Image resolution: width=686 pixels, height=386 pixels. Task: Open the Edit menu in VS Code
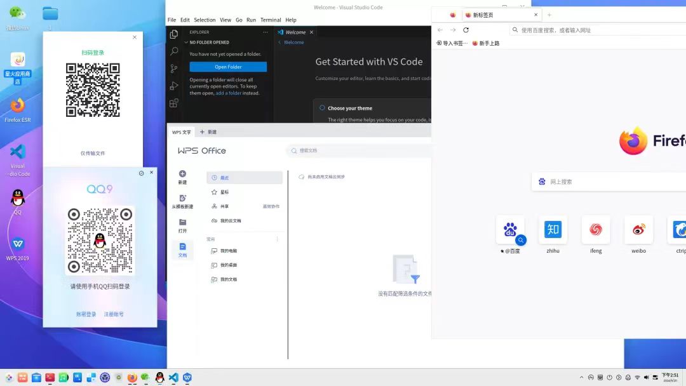click(x=185, y=20)
